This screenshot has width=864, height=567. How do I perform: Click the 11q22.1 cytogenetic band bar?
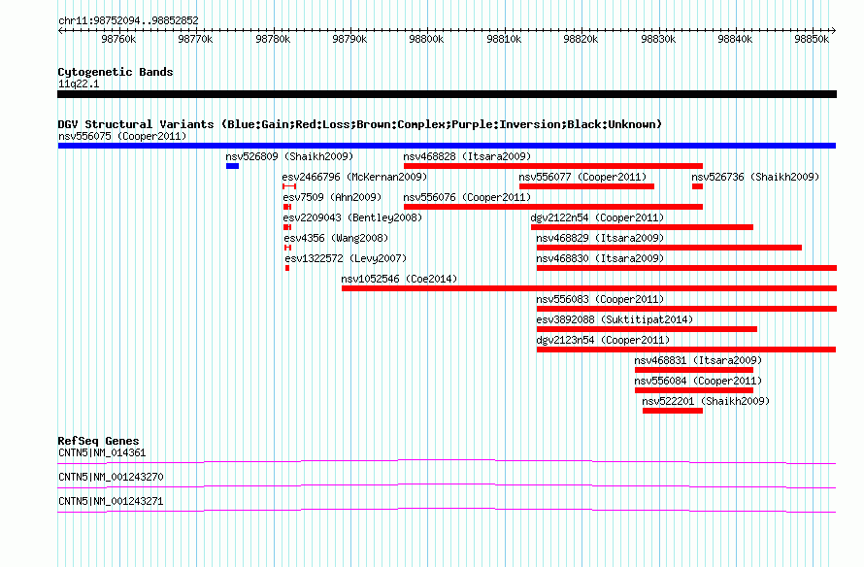447,94
